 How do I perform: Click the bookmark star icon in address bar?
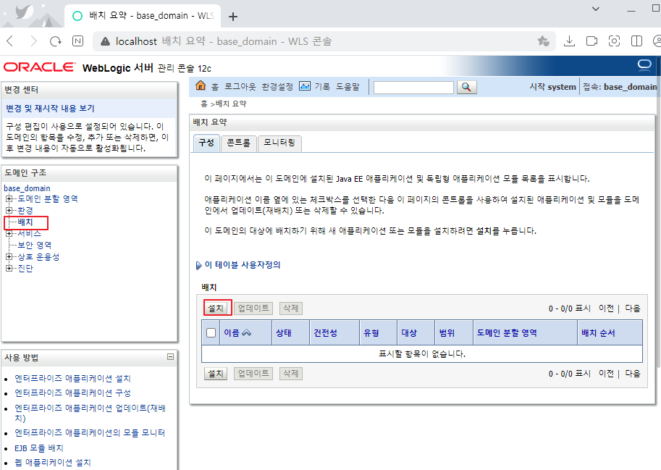tap(543, 41)
